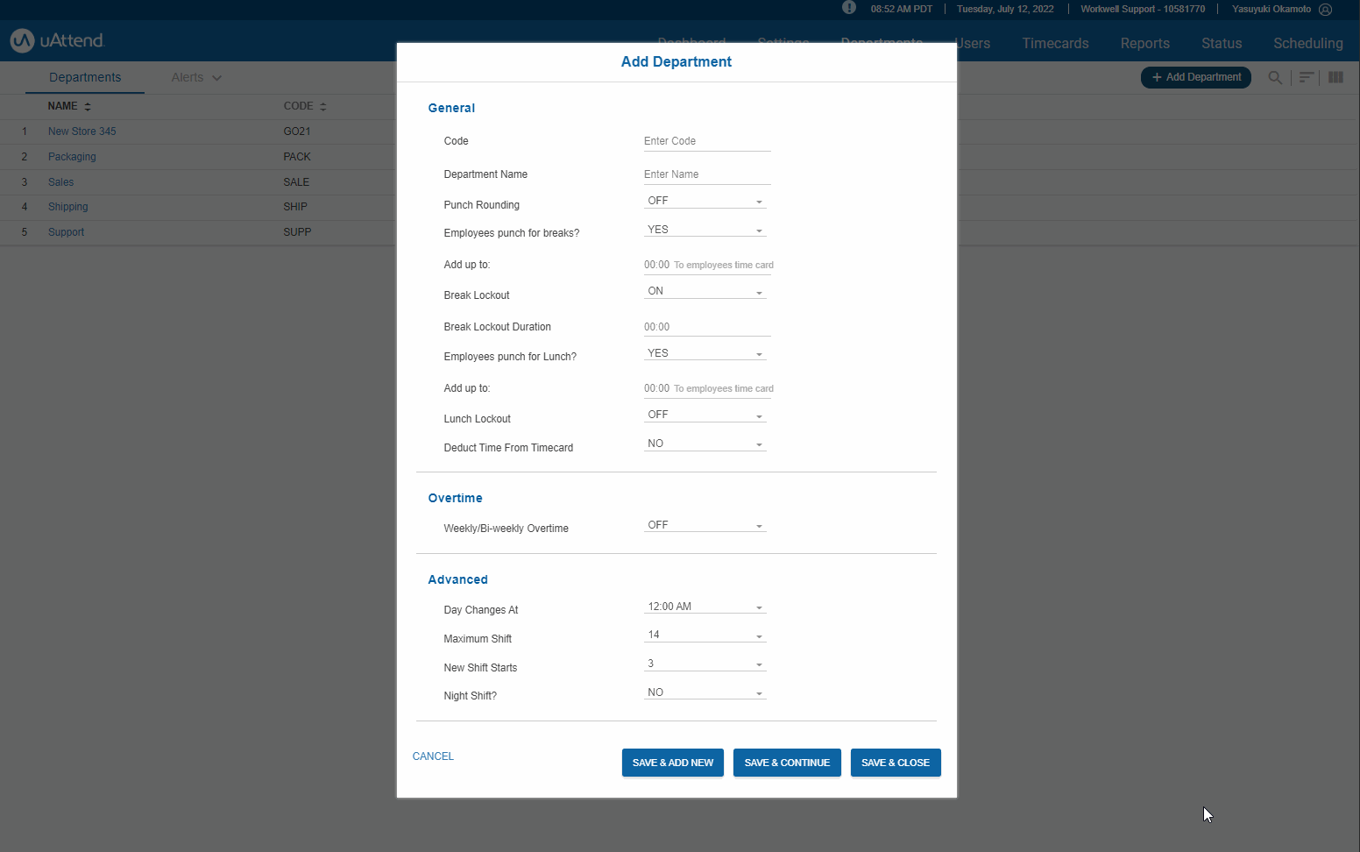Click the Department Name input field
The image size is (1360, 852).
click(706, 174)
